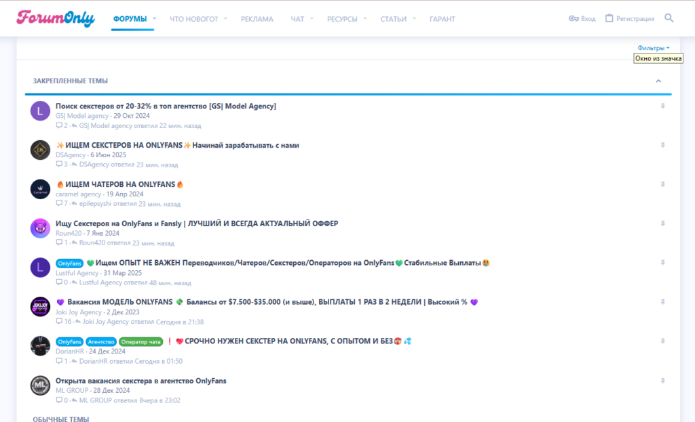
Task: Click the Оператор чата tag
Action: (141, 341)
